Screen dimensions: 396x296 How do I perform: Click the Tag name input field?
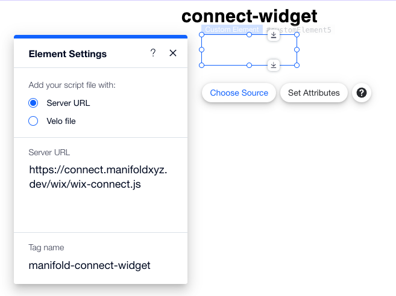(101, 265)
